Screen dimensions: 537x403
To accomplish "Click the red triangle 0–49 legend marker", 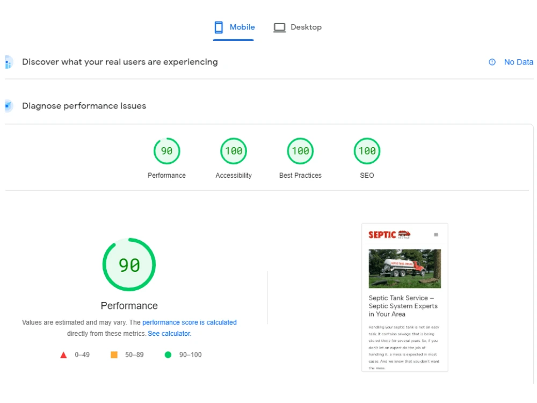I will [64, 355].
